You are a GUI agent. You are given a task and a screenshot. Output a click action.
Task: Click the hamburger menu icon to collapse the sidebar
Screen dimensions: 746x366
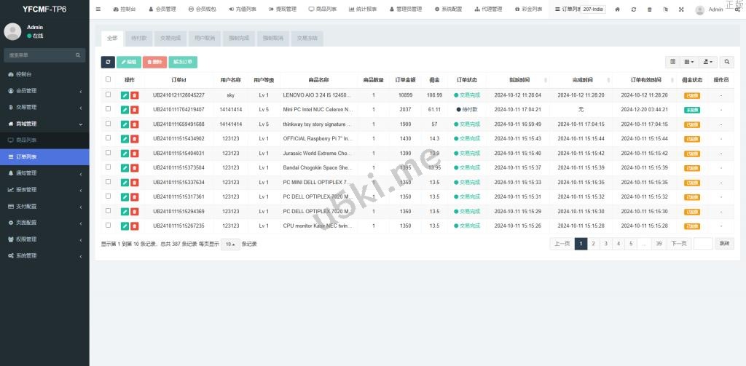tap(98, 9)
